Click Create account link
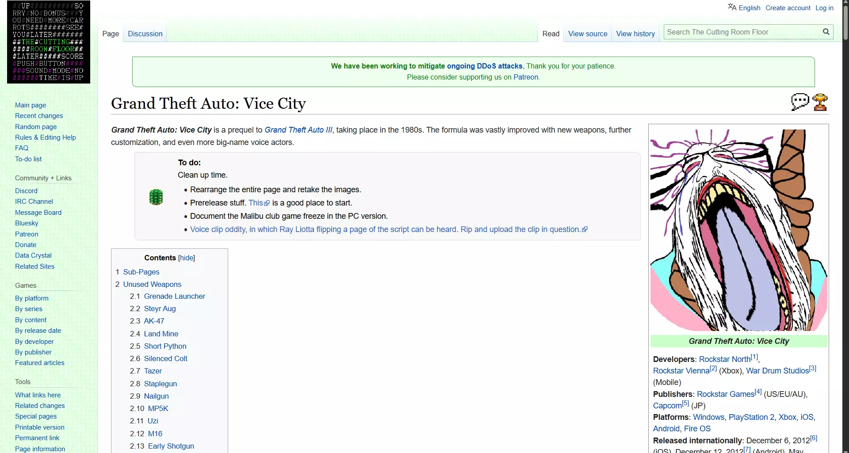The width and height of the screenshot is (849, 453). (x=788, y=8)
